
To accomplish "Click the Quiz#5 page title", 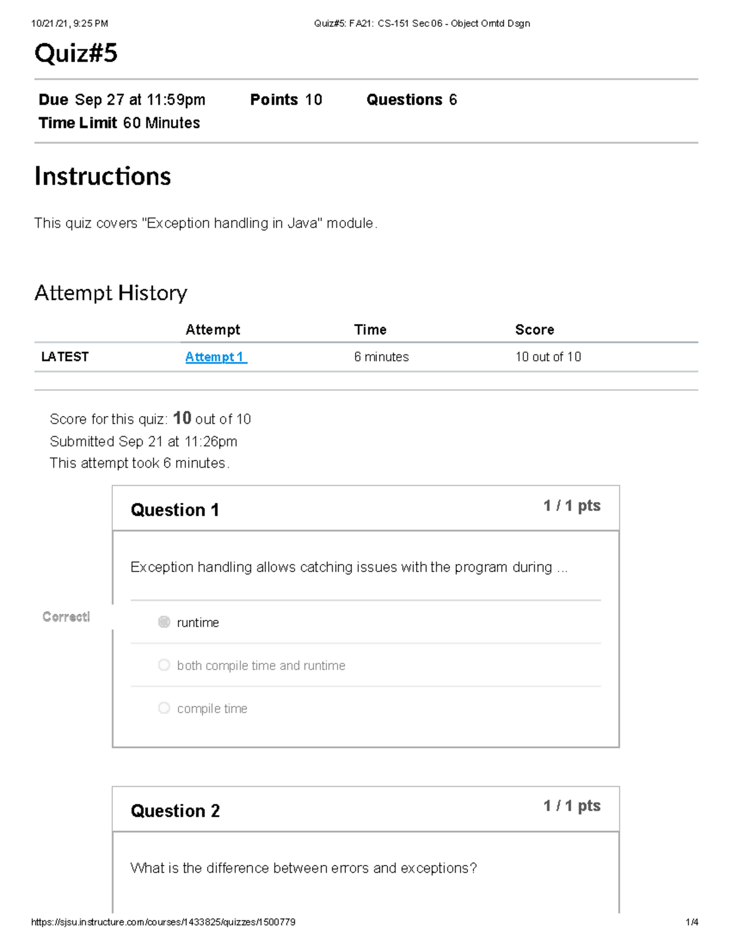I will 76,54.
